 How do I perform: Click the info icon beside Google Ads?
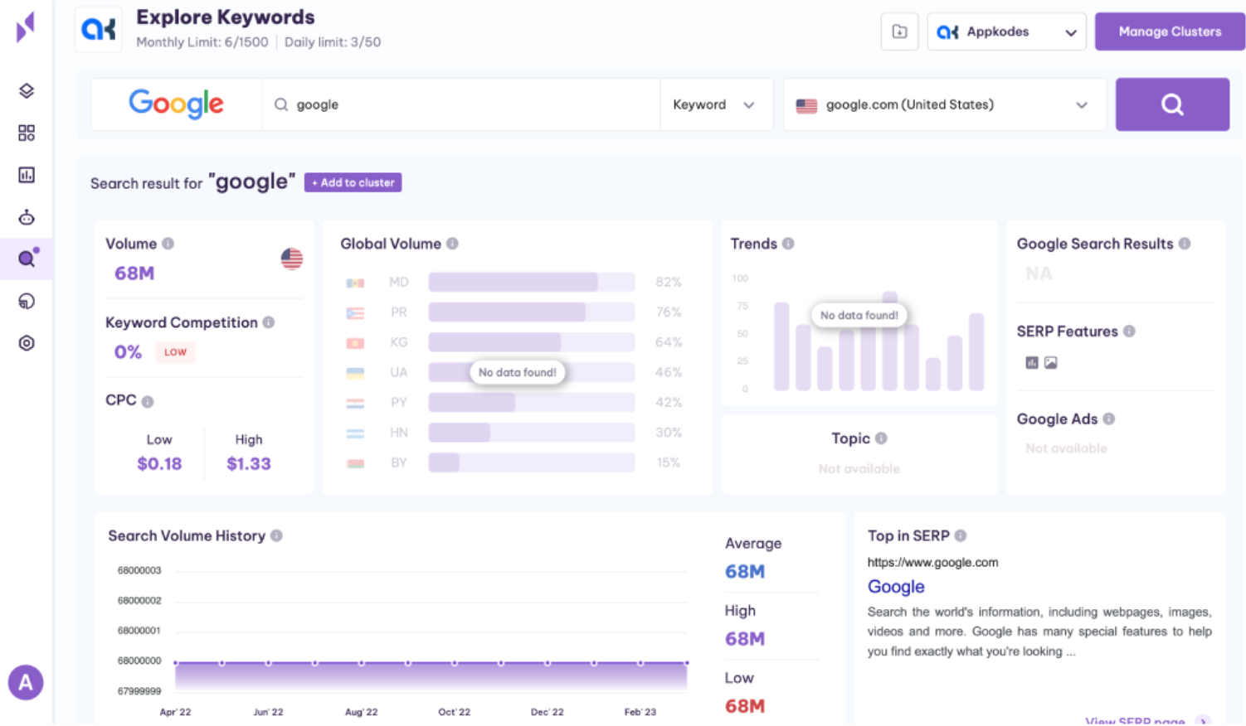(x=1109, y=419)
